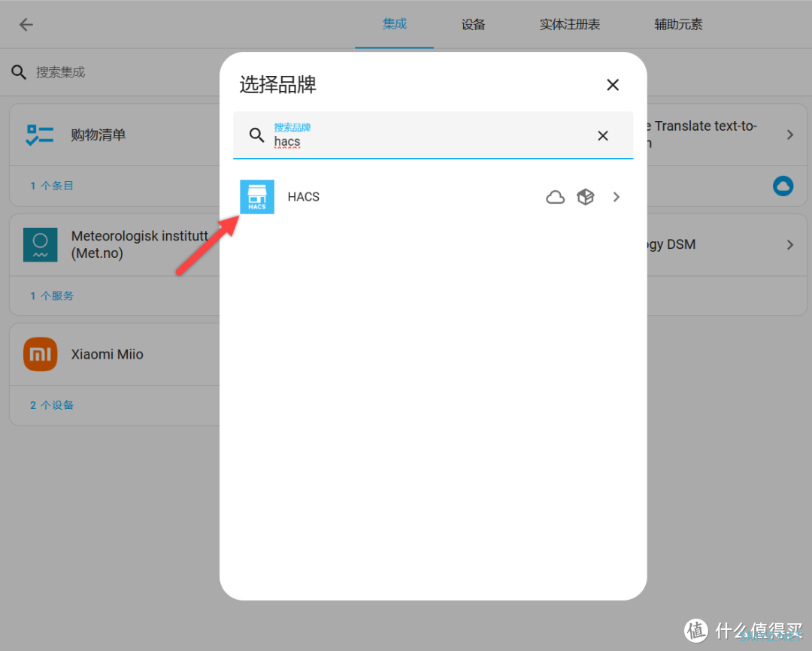
Task: Click the 搜索品牌 field containing hacs
Action: tap(433, 135)
